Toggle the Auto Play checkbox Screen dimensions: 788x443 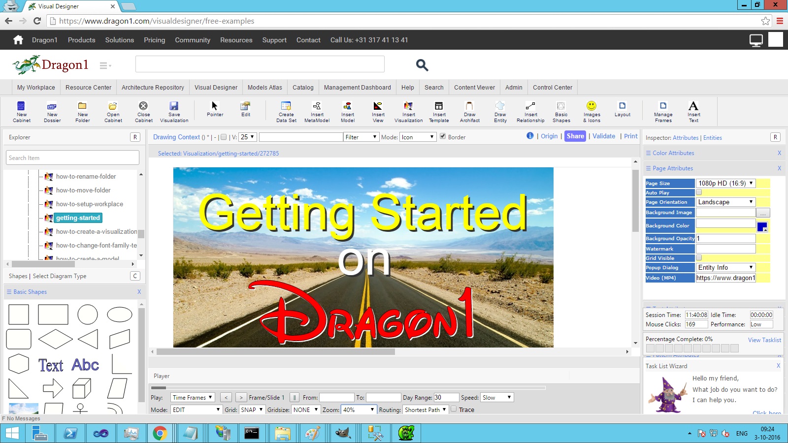(699, 192)
